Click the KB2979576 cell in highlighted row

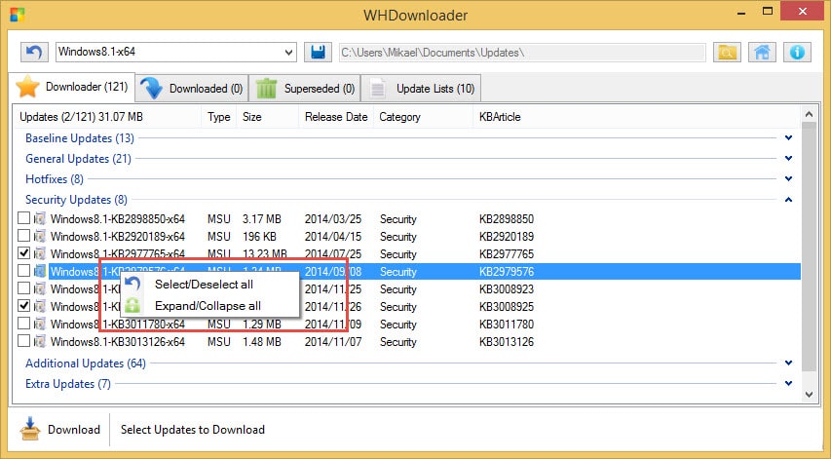coord(507,271)
